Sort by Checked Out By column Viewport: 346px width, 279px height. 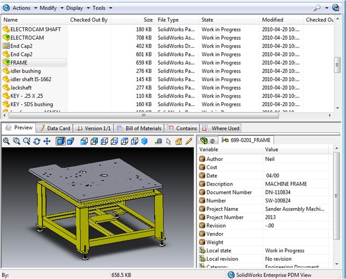(89, 20)
